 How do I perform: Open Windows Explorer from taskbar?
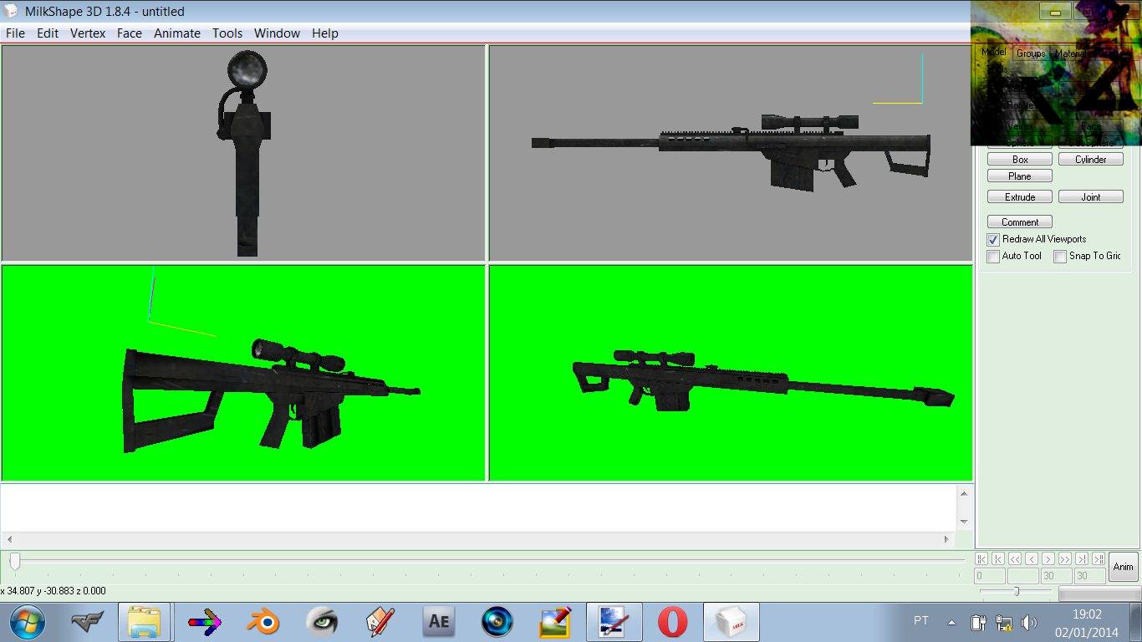tap(144, 622)
